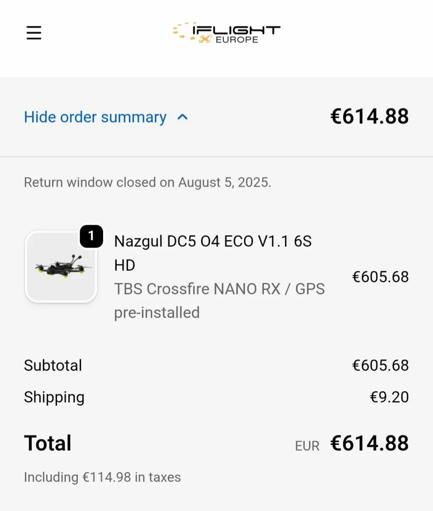The image size is (433, 511).
Task: Click the iFlight Europe logo
Action: point(226,32)
